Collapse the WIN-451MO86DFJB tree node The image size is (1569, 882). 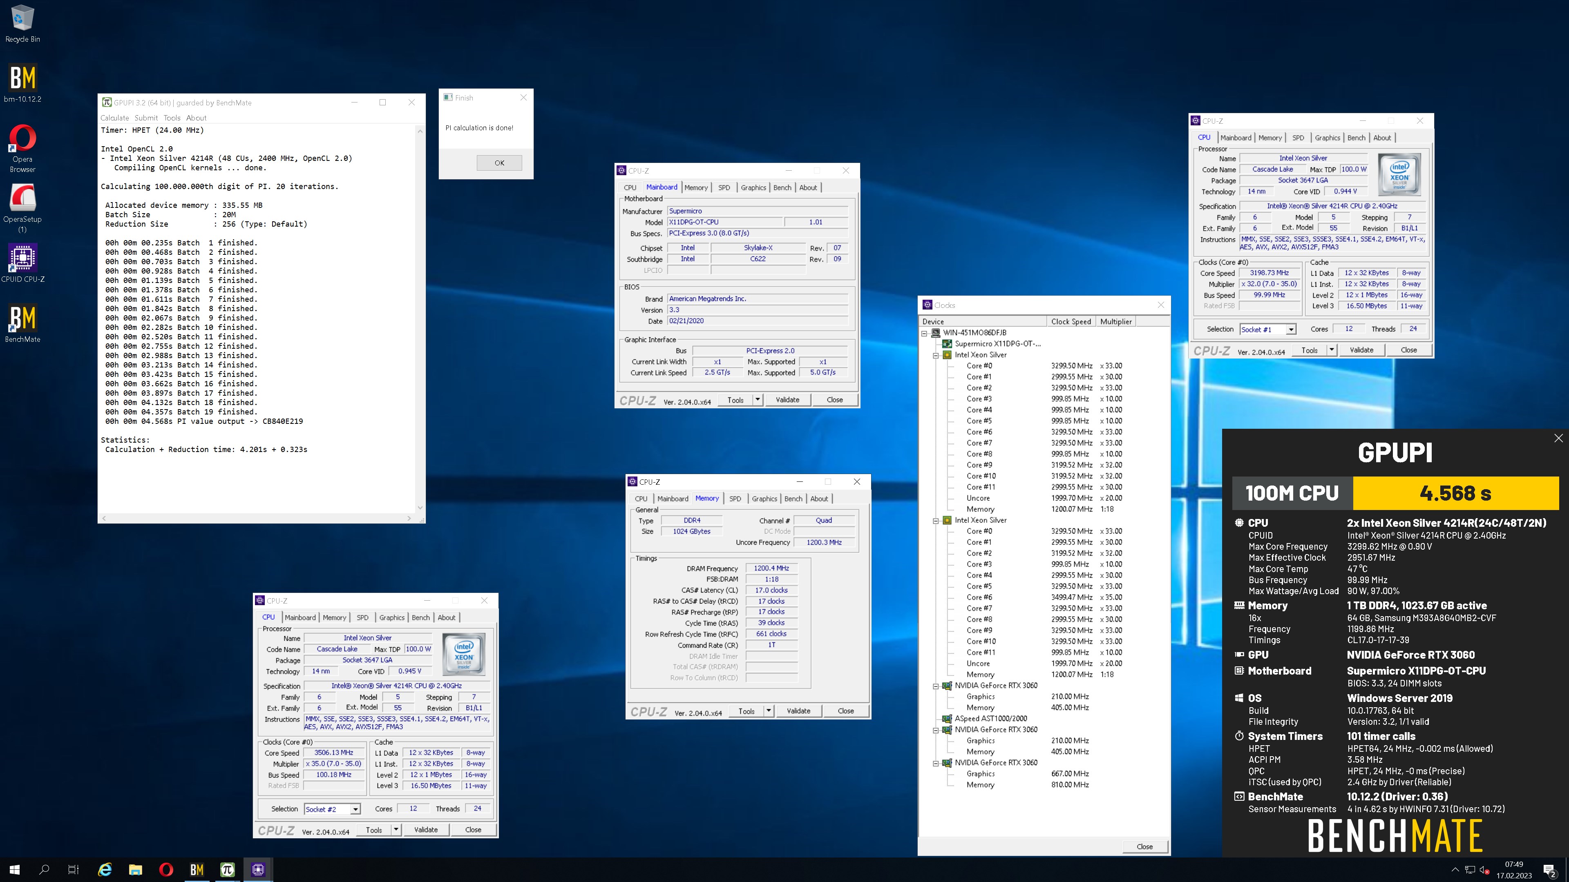point(924,333)
